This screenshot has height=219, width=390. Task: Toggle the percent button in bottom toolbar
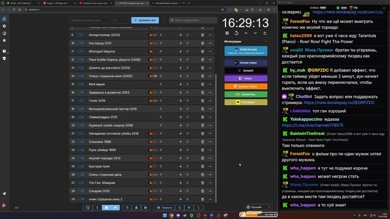[180, 208]
